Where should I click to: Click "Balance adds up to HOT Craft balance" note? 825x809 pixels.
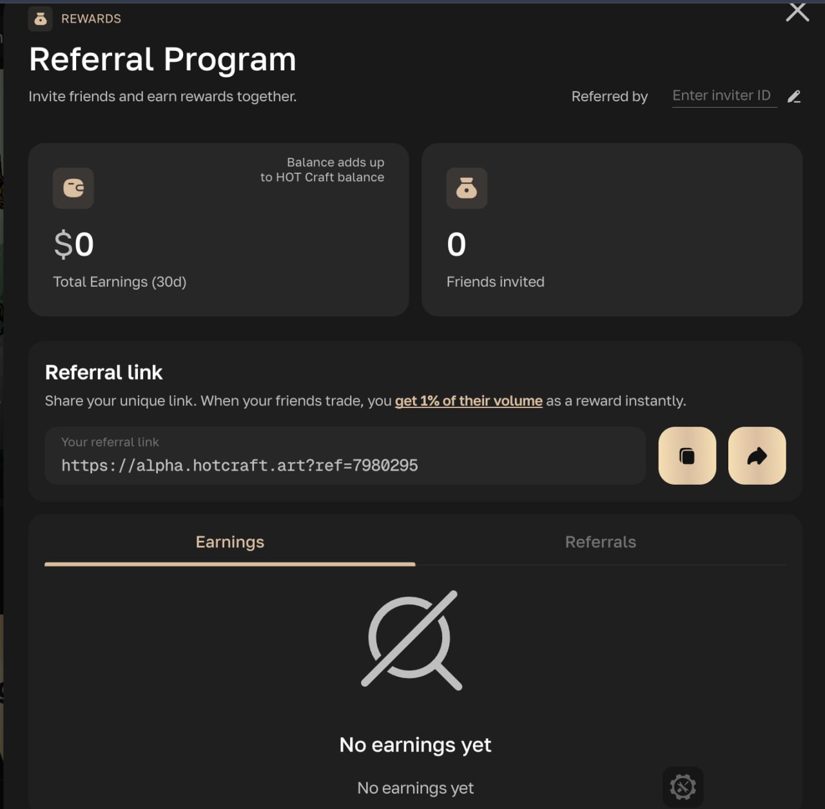(x=322, y=170)
